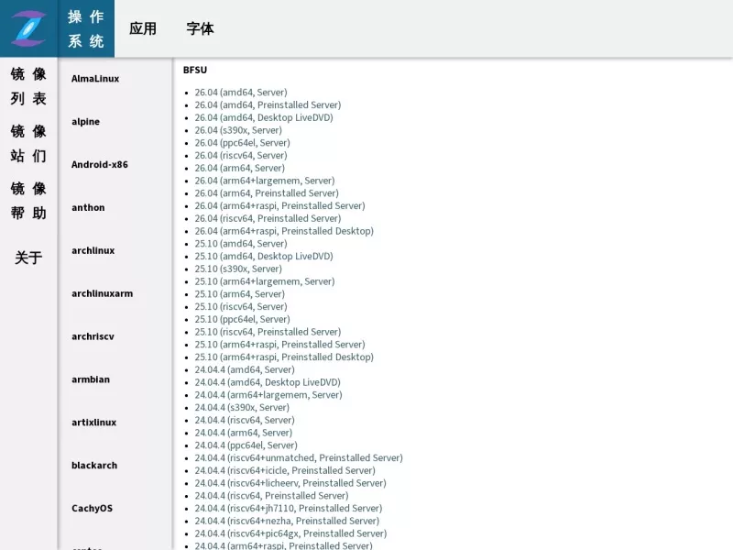Open link 25.10 (arm64+raspi, Preinstalled Desktop)
733x550 pixels.
(284, 357)
